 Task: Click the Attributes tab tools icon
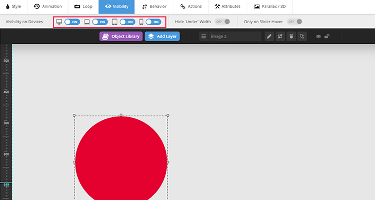click(x=217, y=6)
